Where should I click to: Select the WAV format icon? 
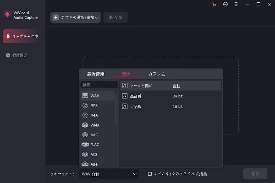pyautogui.click(x=85, y=96)
